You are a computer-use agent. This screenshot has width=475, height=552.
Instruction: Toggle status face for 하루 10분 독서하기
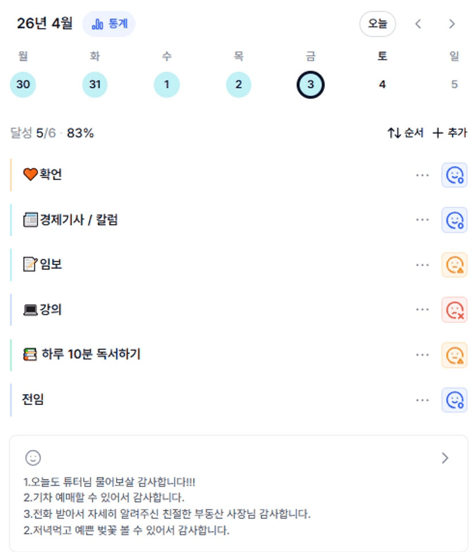[454, 355]
